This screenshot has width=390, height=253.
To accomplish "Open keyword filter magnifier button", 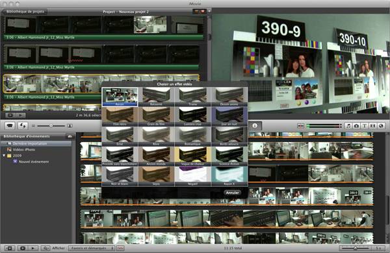I will coord(45,248).
